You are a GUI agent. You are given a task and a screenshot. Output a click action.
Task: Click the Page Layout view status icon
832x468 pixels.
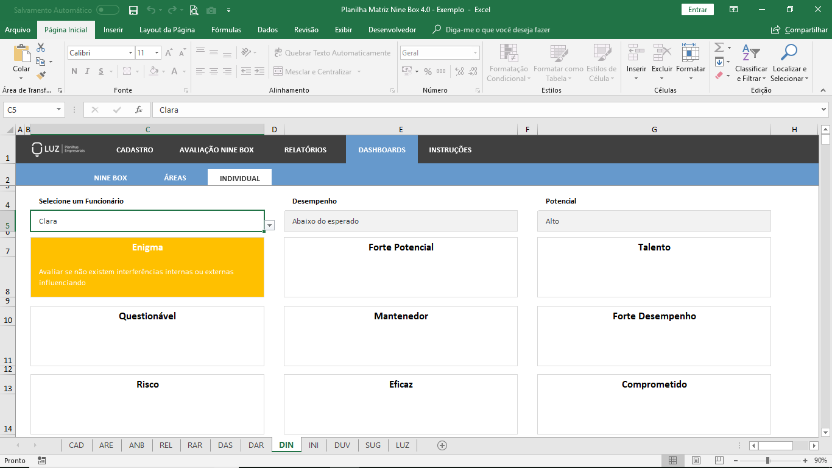pos(696,460)
